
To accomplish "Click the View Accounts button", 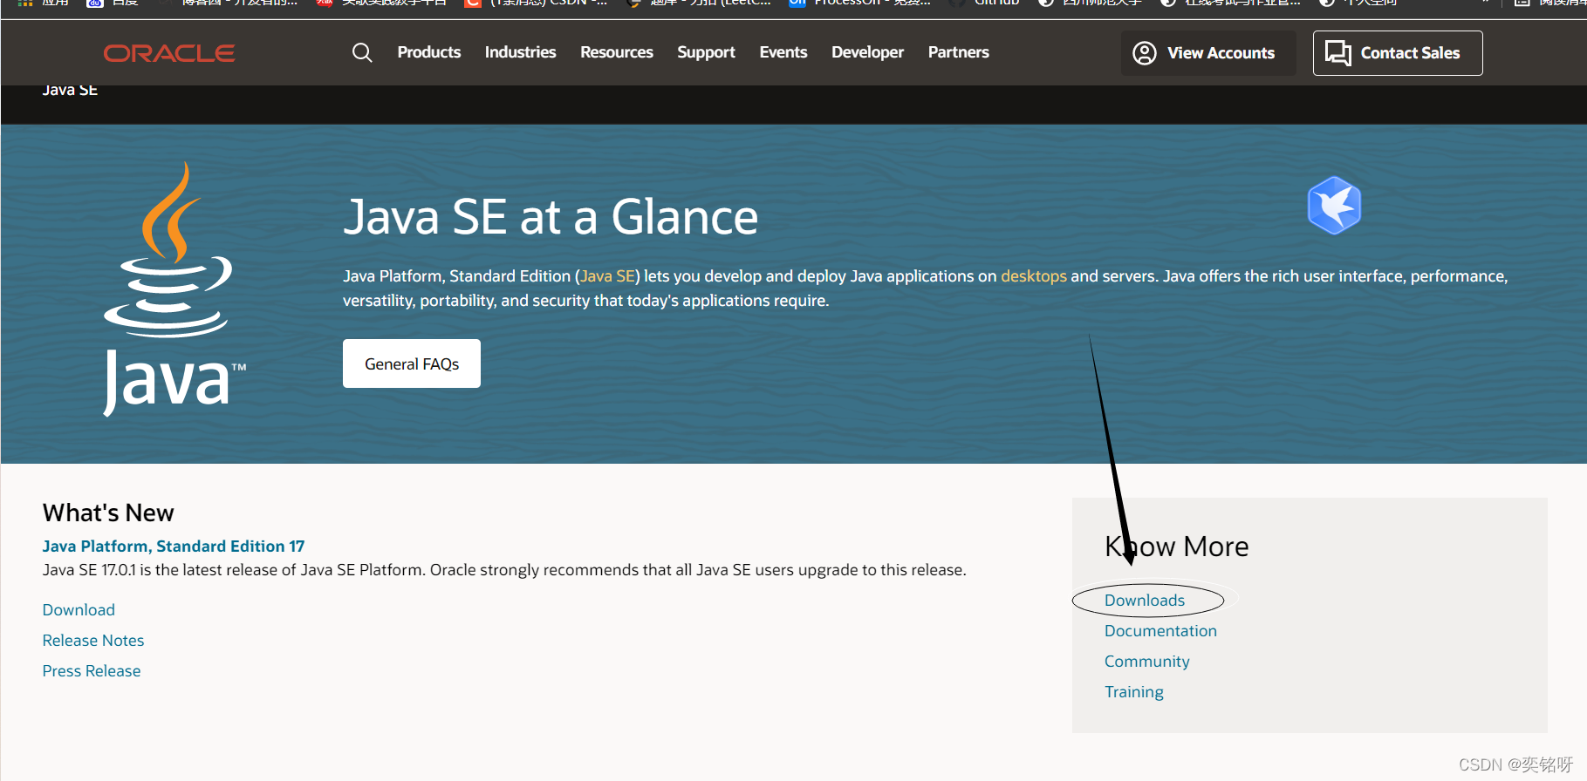I will [x=1208, y=53].
